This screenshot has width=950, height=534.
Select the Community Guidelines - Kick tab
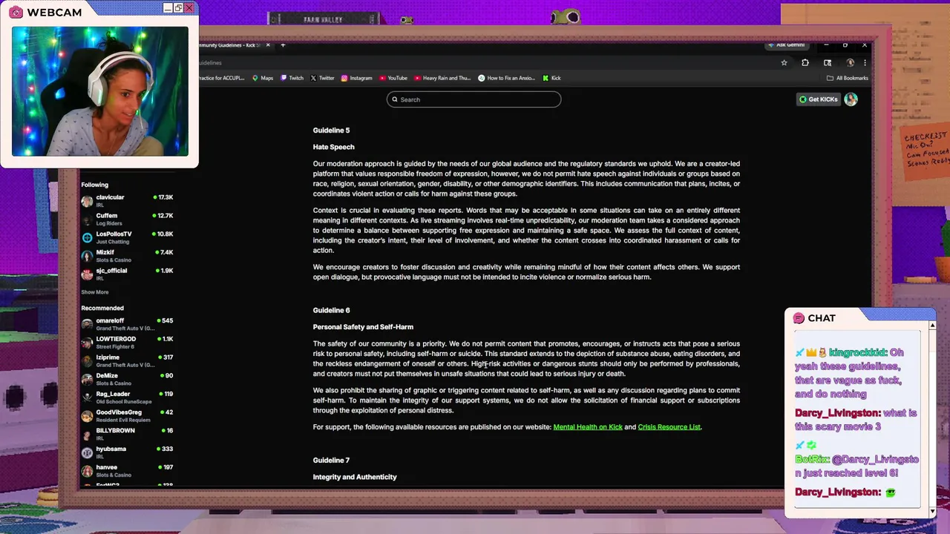[x=230, y=45]
